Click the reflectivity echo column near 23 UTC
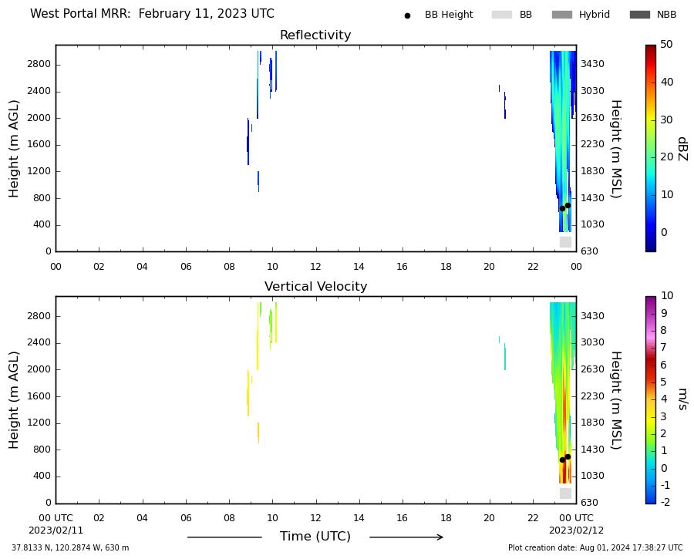This screenshot has width=694, height=559. (x=563, y=141)
